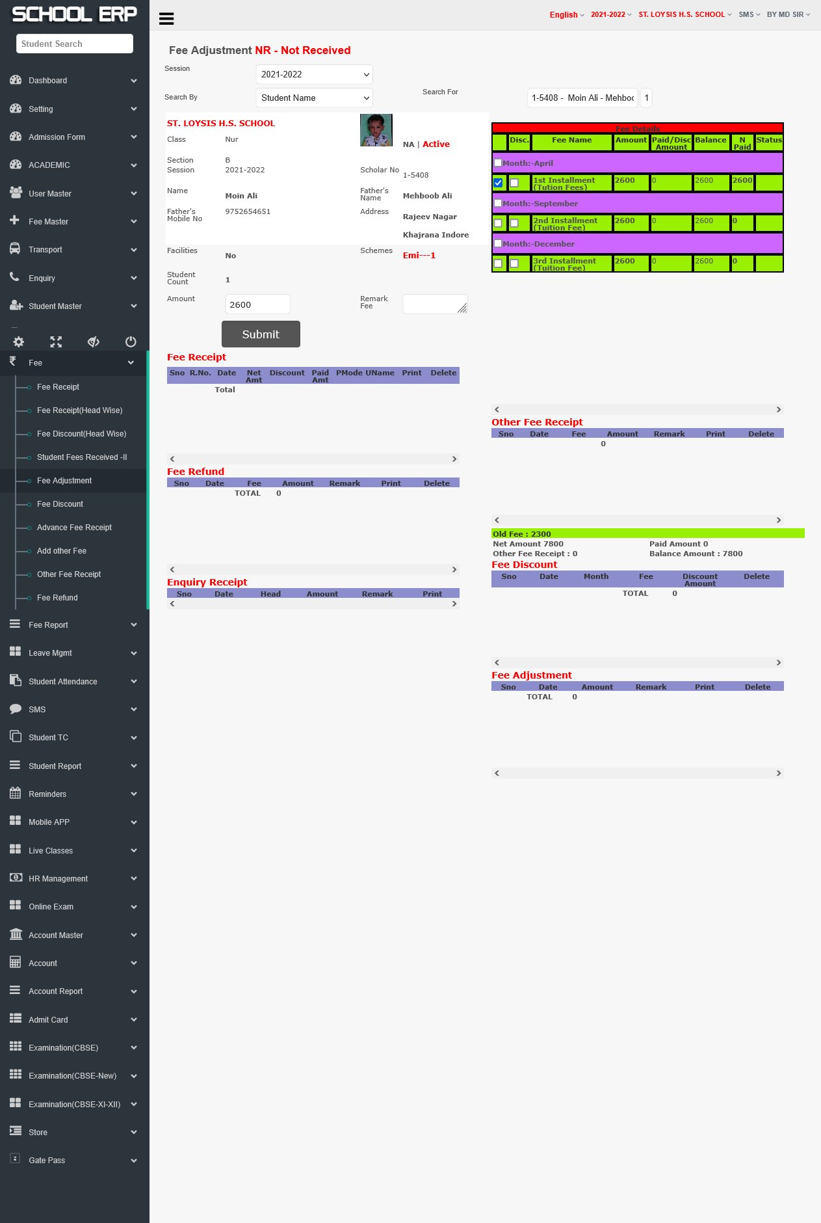Click the SMS chat bubble icon
The height and width of the screenshot is (1223, 821).
click(x=16, y=708)
